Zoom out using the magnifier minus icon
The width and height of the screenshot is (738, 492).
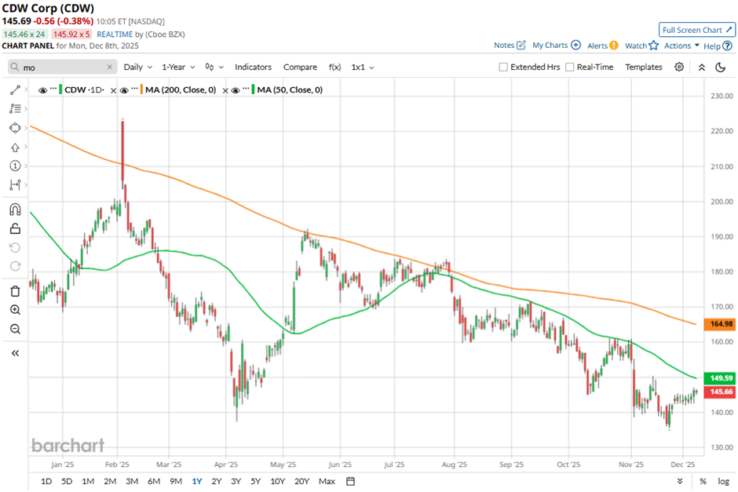point(14,329)
